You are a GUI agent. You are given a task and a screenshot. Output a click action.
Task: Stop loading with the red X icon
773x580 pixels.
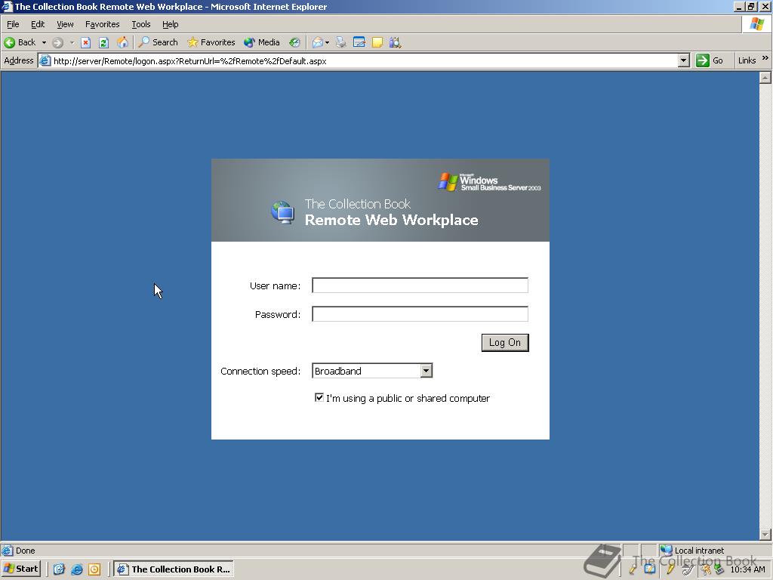tap(86, 42)
